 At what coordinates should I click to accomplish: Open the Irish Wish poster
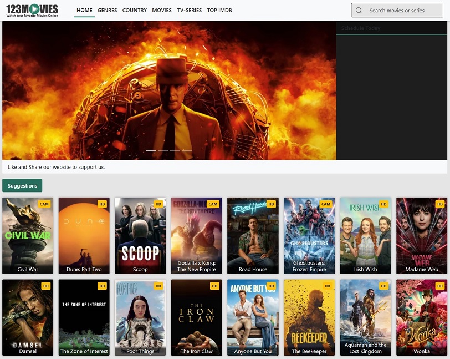pos(366,236)
